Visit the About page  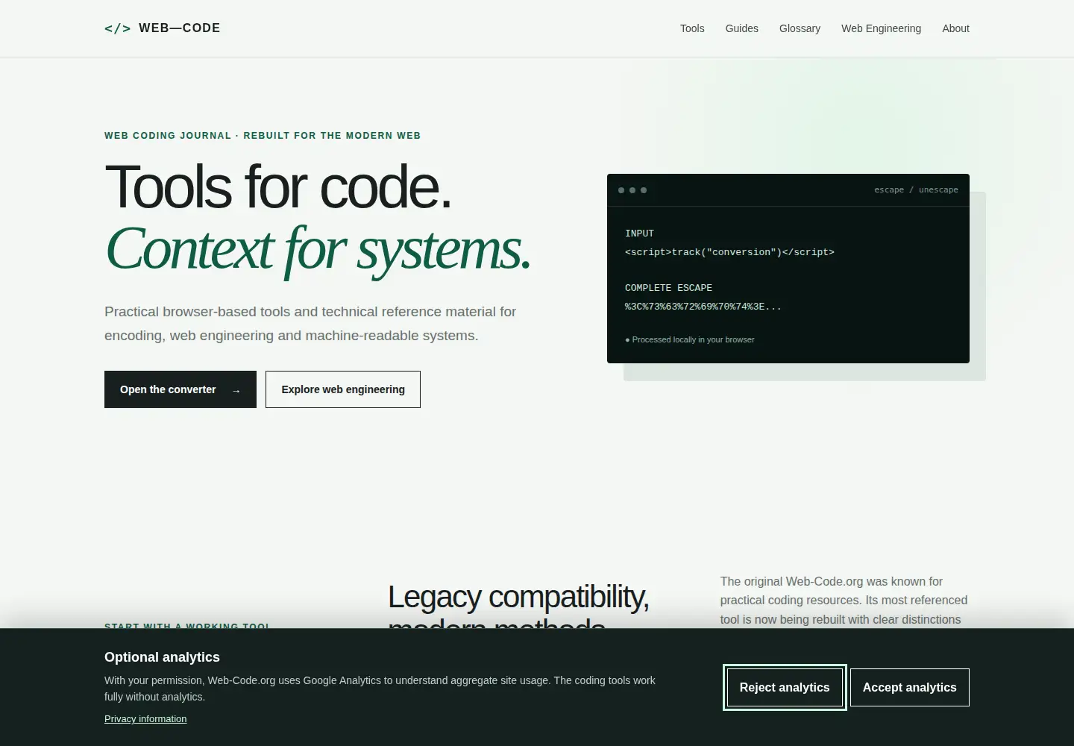955,28
